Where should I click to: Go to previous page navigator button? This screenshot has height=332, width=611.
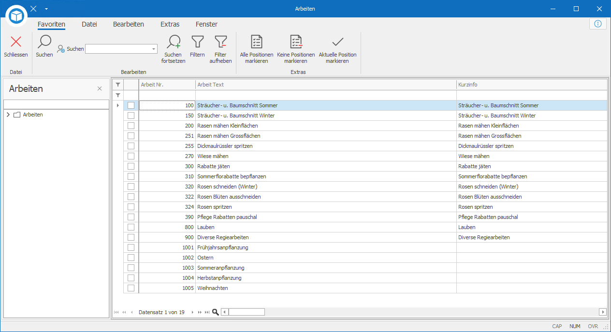click(124, 312)
